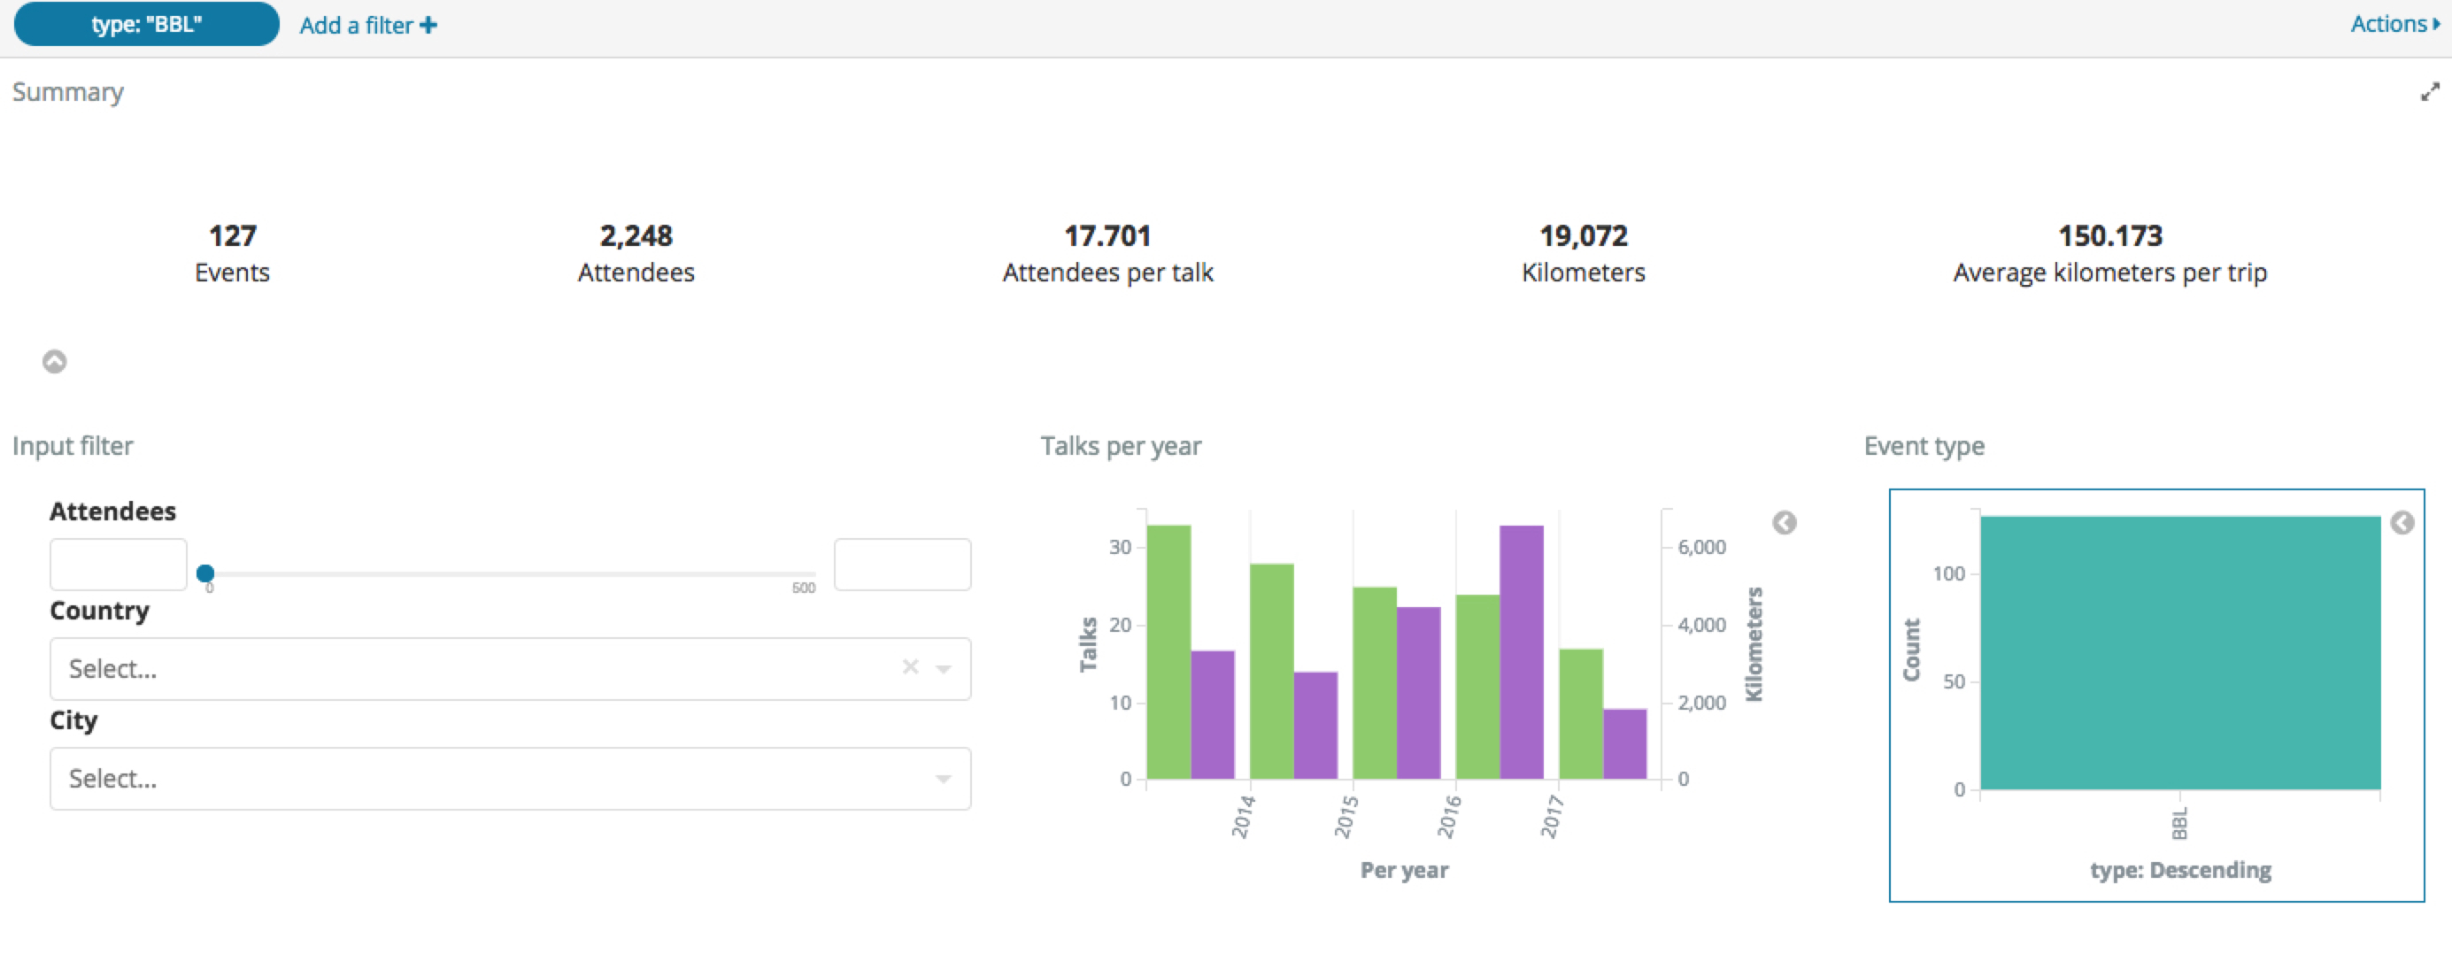This screenshot has width=2452, height=954.
Task: Click the last purple Kilometers bar after 2017
Action: [1625, 743]
